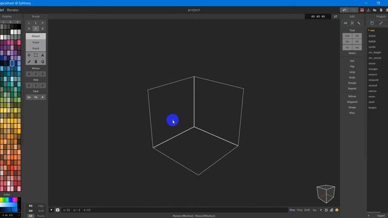This screenshot has height=218, width=388.
Task: Click the resize model icon beside size field
Action: click(335, 16)
